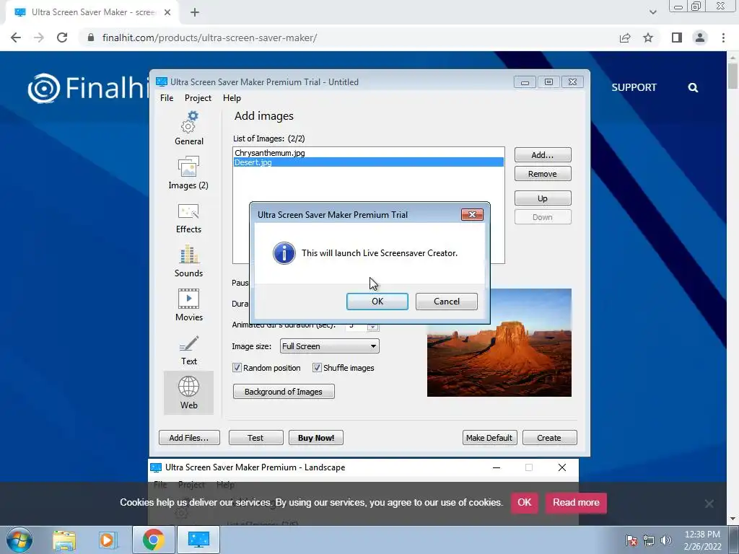
Task: Click the Screen Saver Maker taskbar icon
Action: (x=198, y=540)
